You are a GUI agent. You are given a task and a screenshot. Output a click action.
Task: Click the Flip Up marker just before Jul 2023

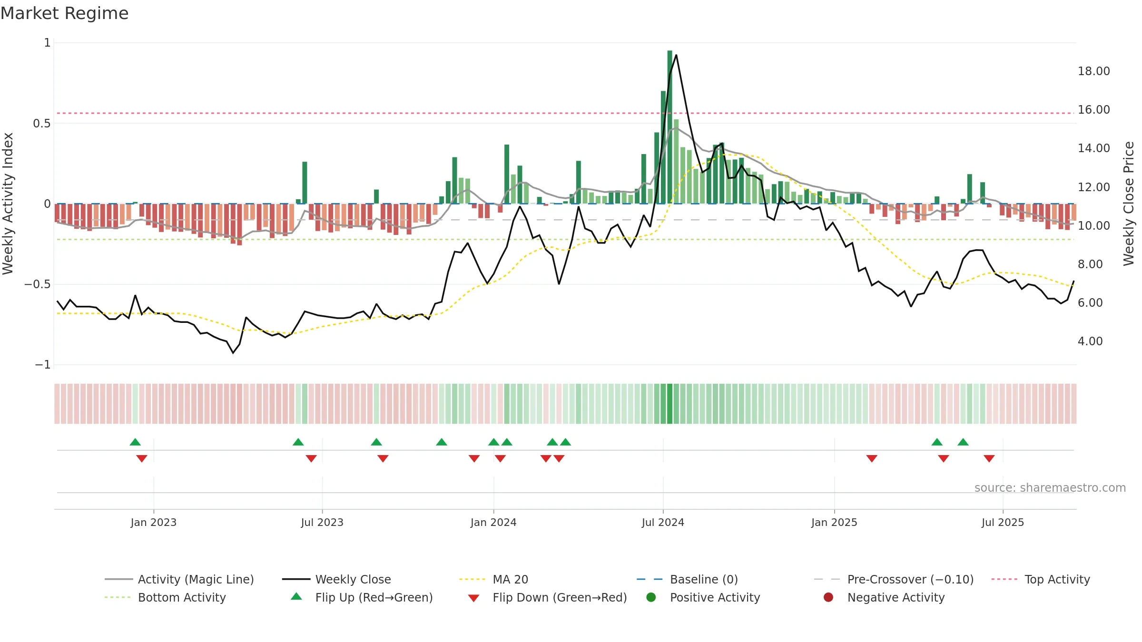click(298, 442)
